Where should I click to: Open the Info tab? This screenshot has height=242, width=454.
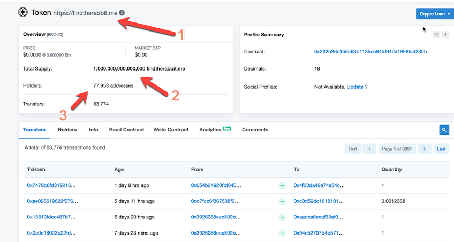tap(94, 130)
